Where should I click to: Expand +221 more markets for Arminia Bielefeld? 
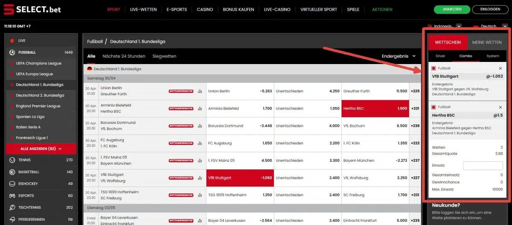tap(415, 108)
